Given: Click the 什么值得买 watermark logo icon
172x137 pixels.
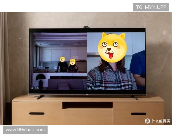Looking at the screenshot, I should (x=147, y=121).
